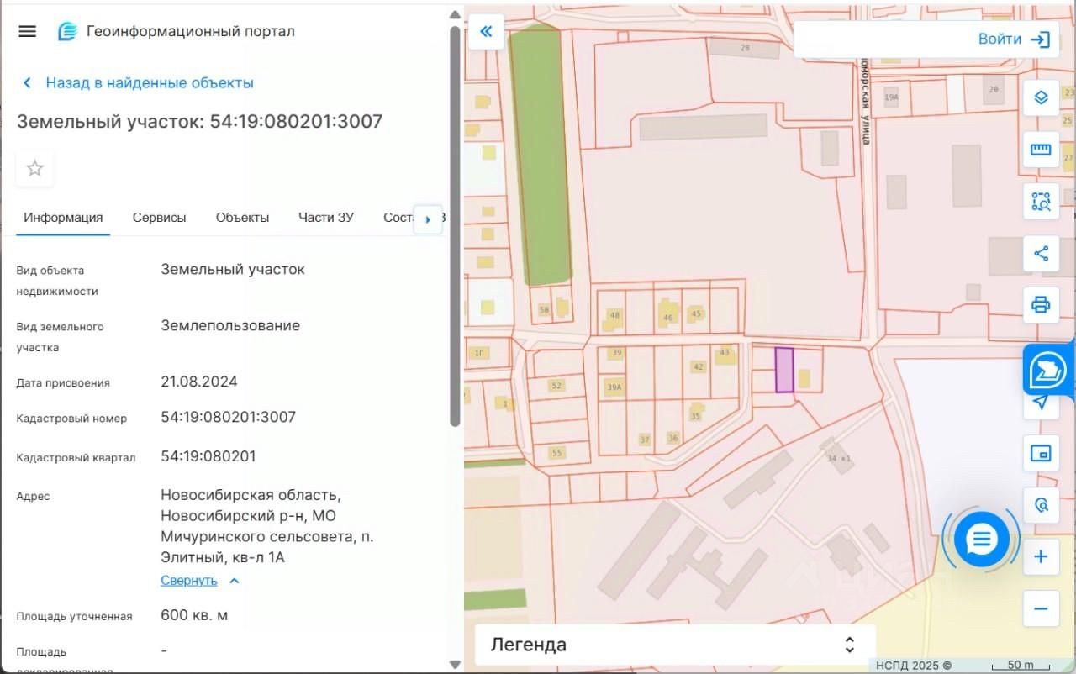Screen dimensions: 1076x674
Task: Open the blue chat support bubble
Action: (x=981, y=540)
